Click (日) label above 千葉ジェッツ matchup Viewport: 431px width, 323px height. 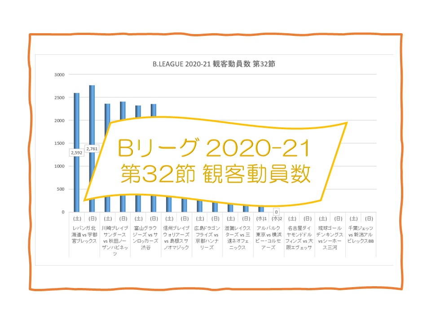pyautogui.click(x=369, y=218)
